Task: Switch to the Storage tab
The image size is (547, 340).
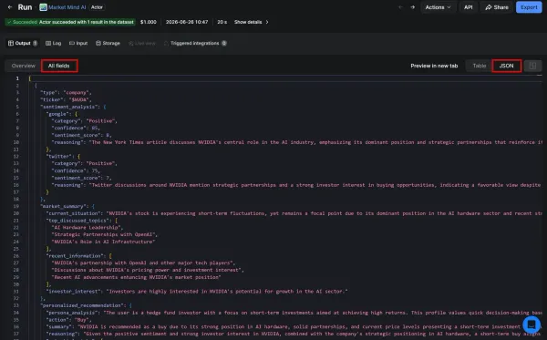Action: click(x=108, y=43)
